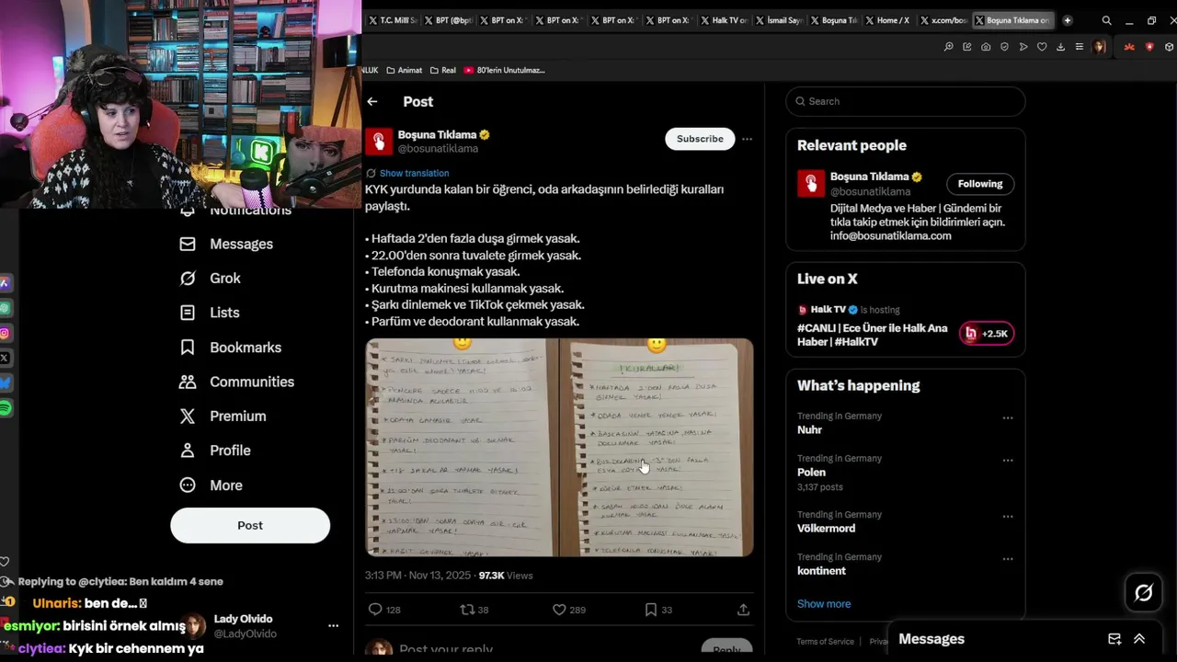Click the 3:13 PM · Nov 13, 2025 timestamp
The height and width of the screenshot is (662, 1177).
click(417, 576)
